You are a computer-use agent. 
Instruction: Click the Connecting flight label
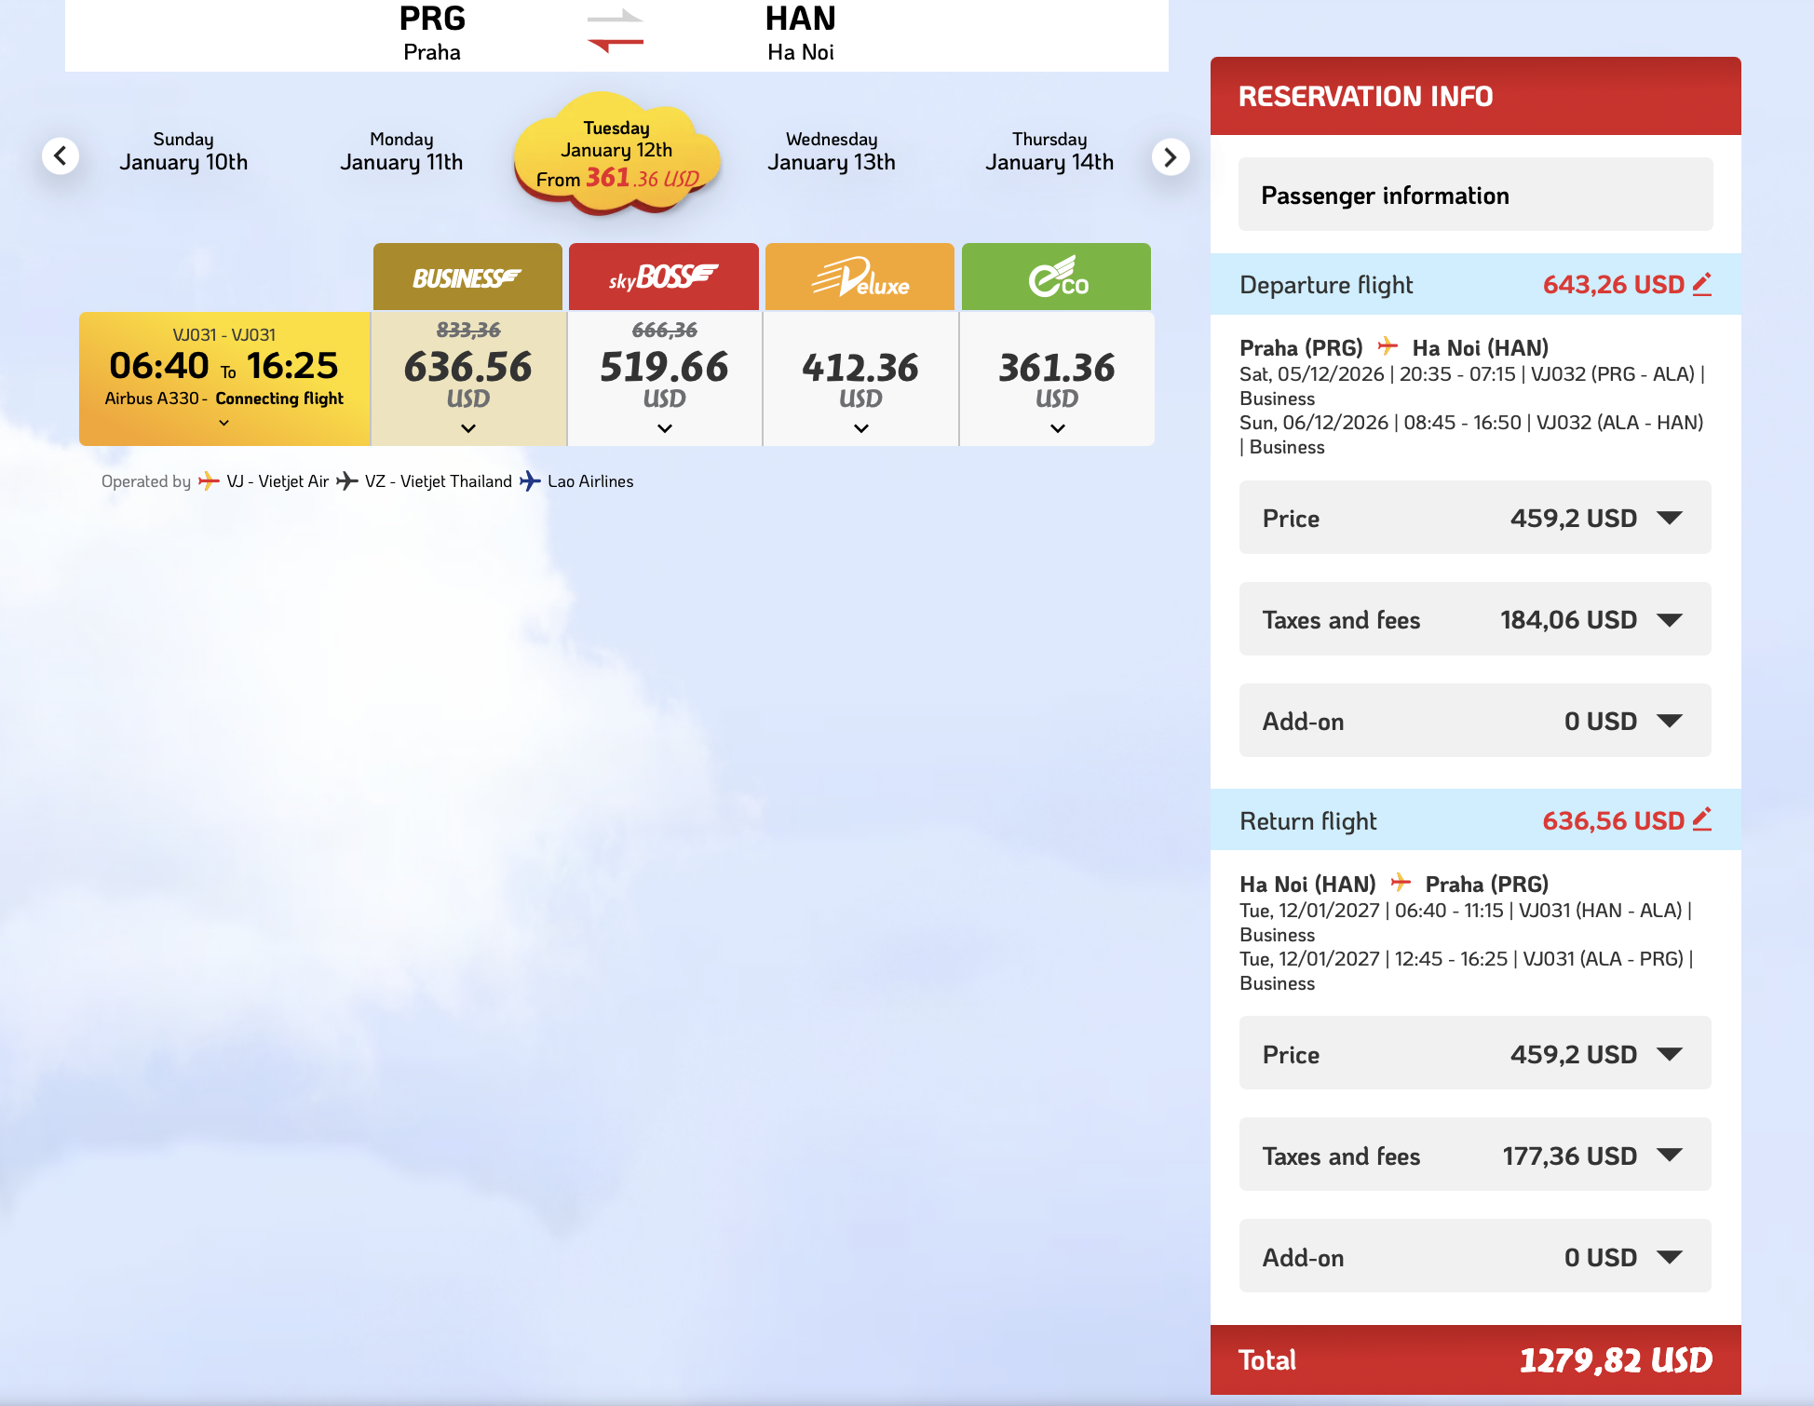click(x=279, y=399)
